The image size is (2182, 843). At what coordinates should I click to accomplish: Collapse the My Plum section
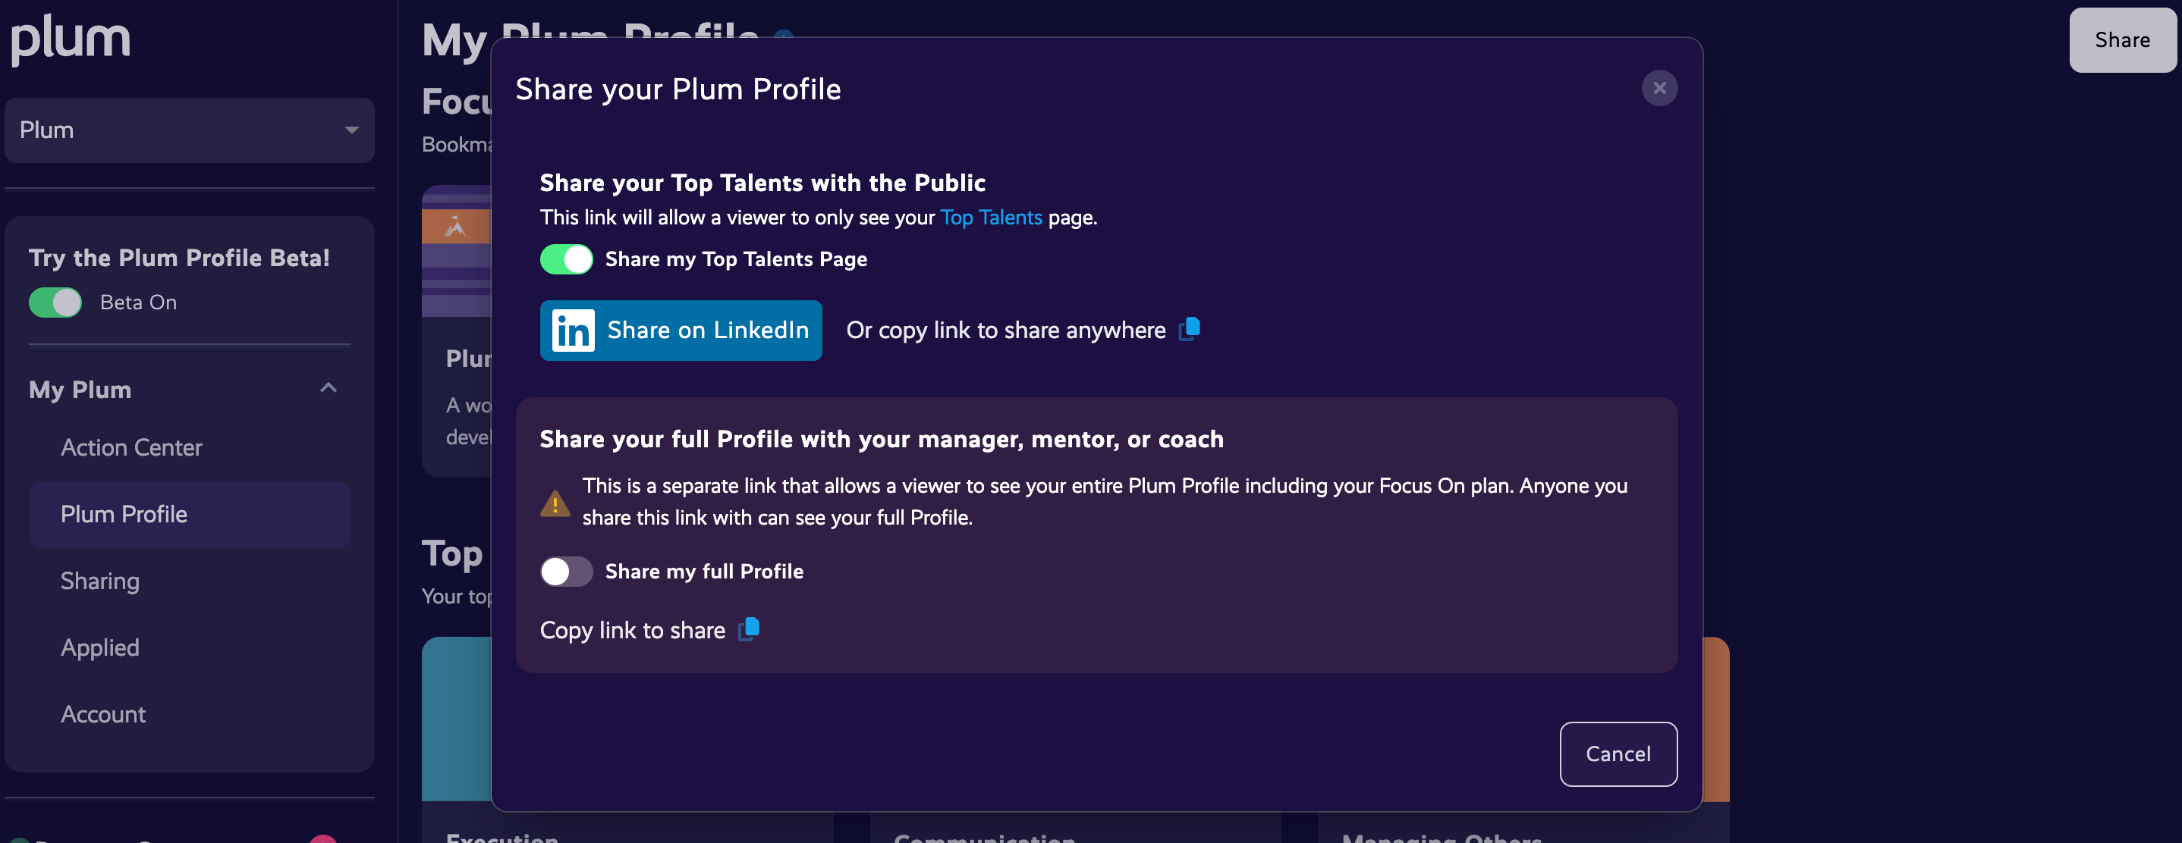tap(329, 388)
